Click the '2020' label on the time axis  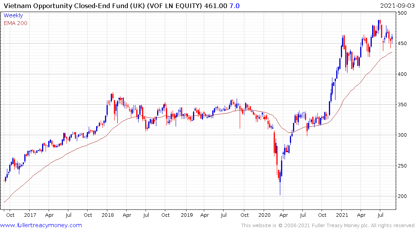tap(264, 215)
